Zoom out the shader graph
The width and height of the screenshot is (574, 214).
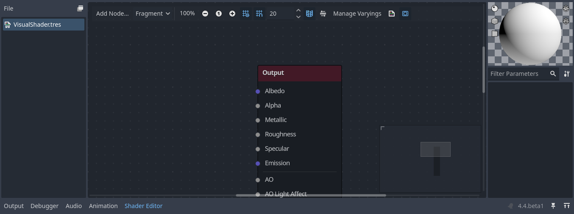point(205,14)
